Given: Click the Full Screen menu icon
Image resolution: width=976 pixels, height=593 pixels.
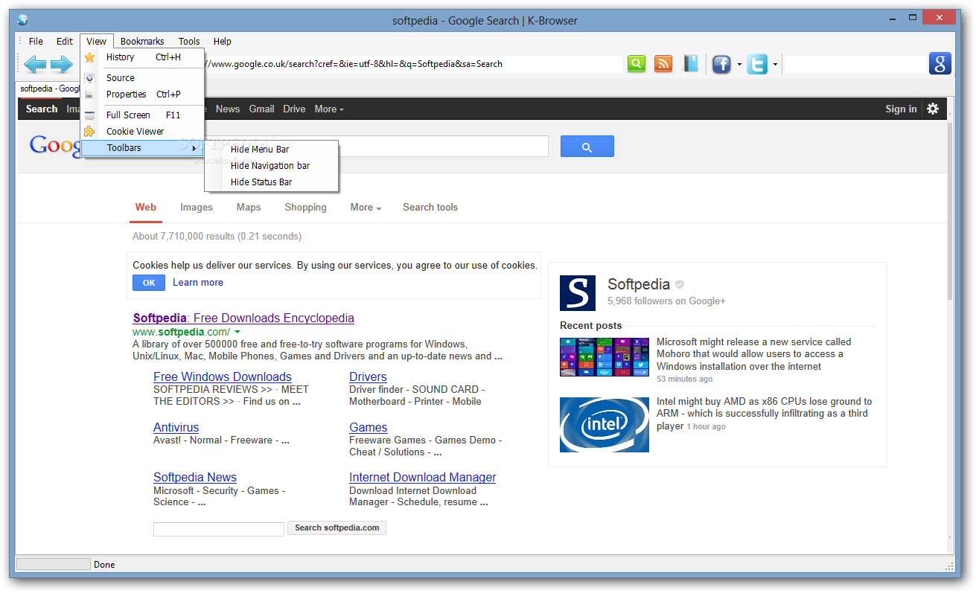Looking at the screenshot, I should click(89, 115).
